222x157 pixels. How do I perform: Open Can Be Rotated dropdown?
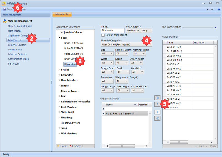[137, 91]
